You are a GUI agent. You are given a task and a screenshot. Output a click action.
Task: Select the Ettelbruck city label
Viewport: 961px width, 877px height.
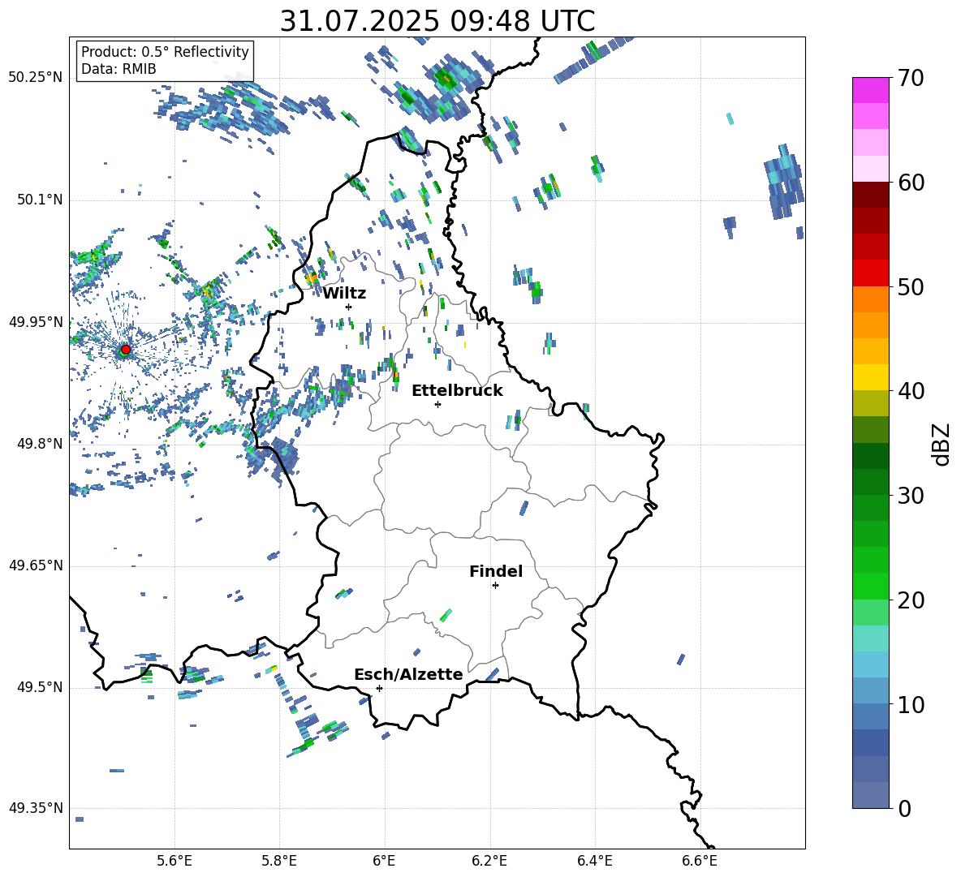tap(457, 391)
